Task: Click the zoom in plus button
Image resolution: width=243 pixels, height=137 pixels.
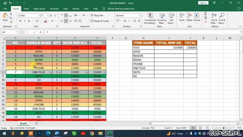Action: 234,128
